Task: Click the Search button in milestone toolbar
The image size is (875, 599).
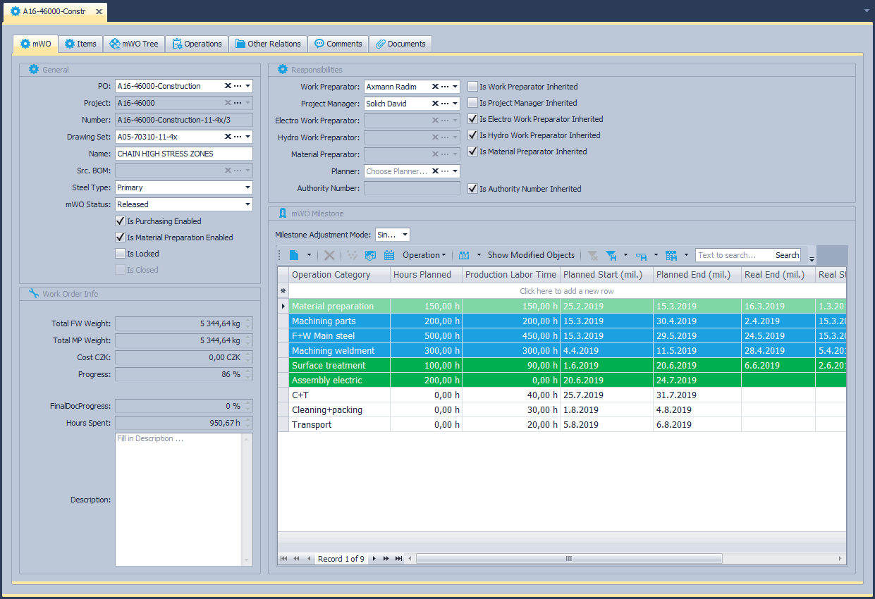Action: [787, 255]
